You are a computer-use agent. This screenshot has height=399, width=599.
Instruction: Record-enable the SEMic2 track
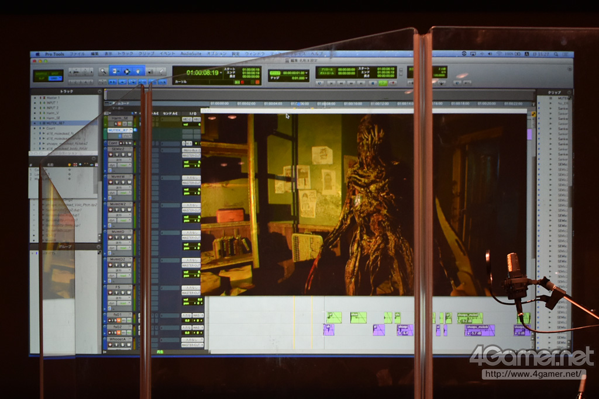click(x=111, y=154)
